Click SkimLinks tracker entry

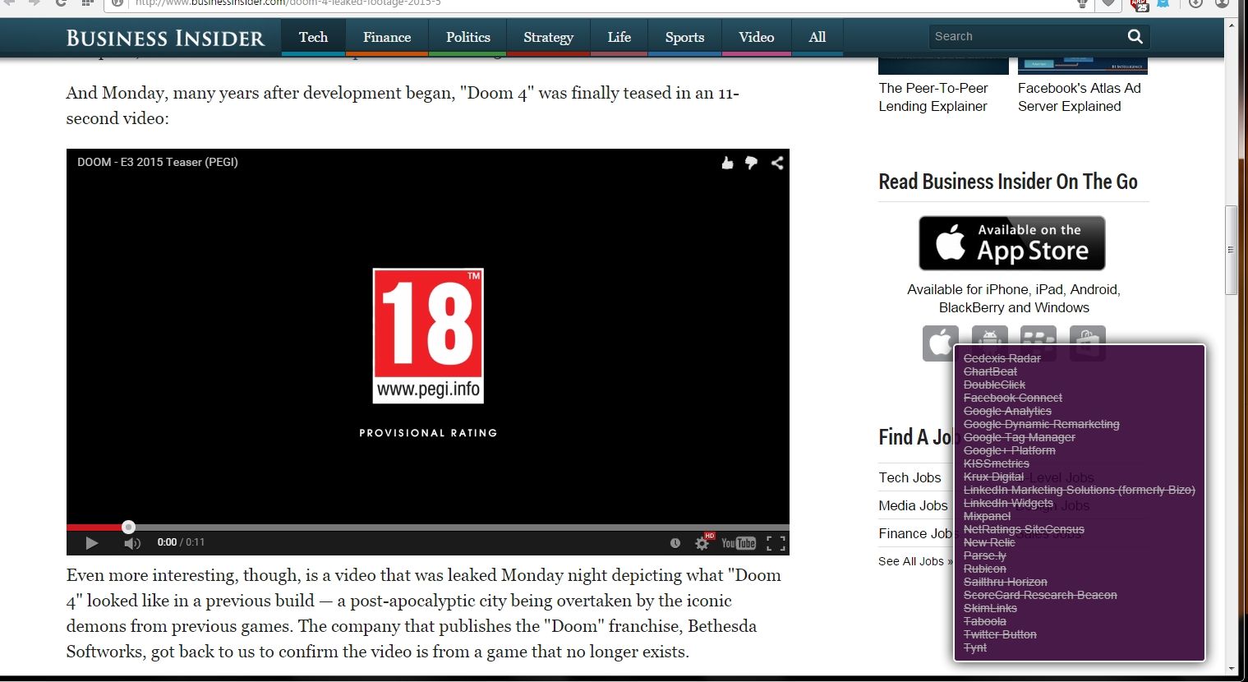point(990,608)
